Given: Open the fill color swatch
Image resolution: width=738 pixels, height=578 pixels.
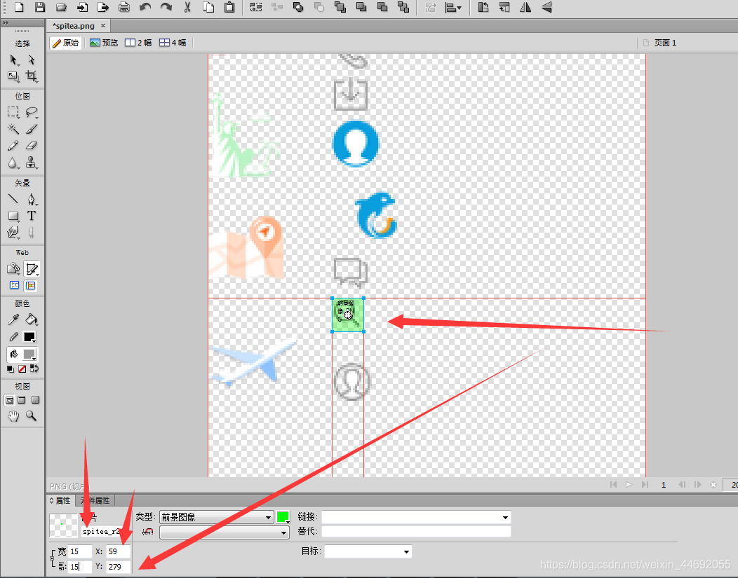Looking at the screenshot, I should (29, 354).
